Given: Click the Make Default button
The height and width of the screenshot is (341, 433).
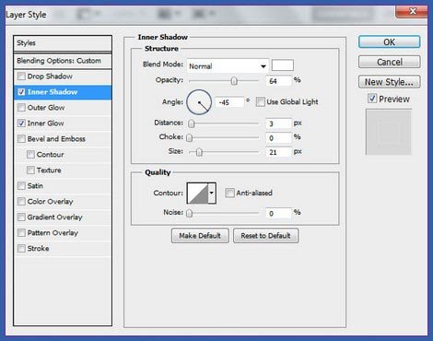Looking at the screenshot, I should coord(200,236).
